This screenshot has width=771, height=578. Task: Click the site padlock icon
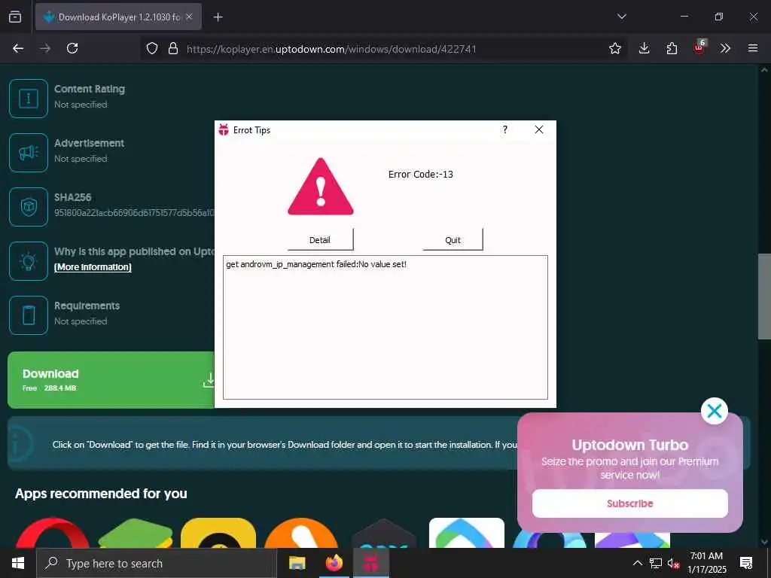[x=173, y=48]
